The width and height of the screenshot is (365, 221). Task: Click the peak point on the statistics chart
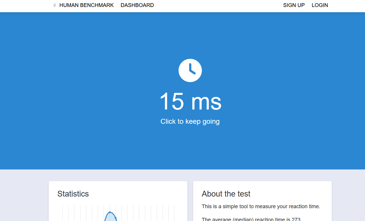coord(110,212)
